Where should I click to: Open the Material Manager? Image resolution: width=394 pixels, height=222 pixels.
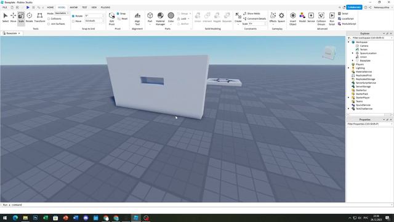160,18
